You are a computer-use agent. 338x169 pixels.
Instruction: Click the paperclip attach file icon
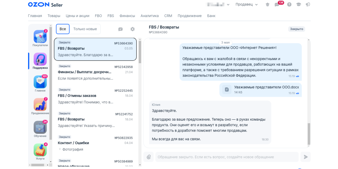tap(149, 157)
